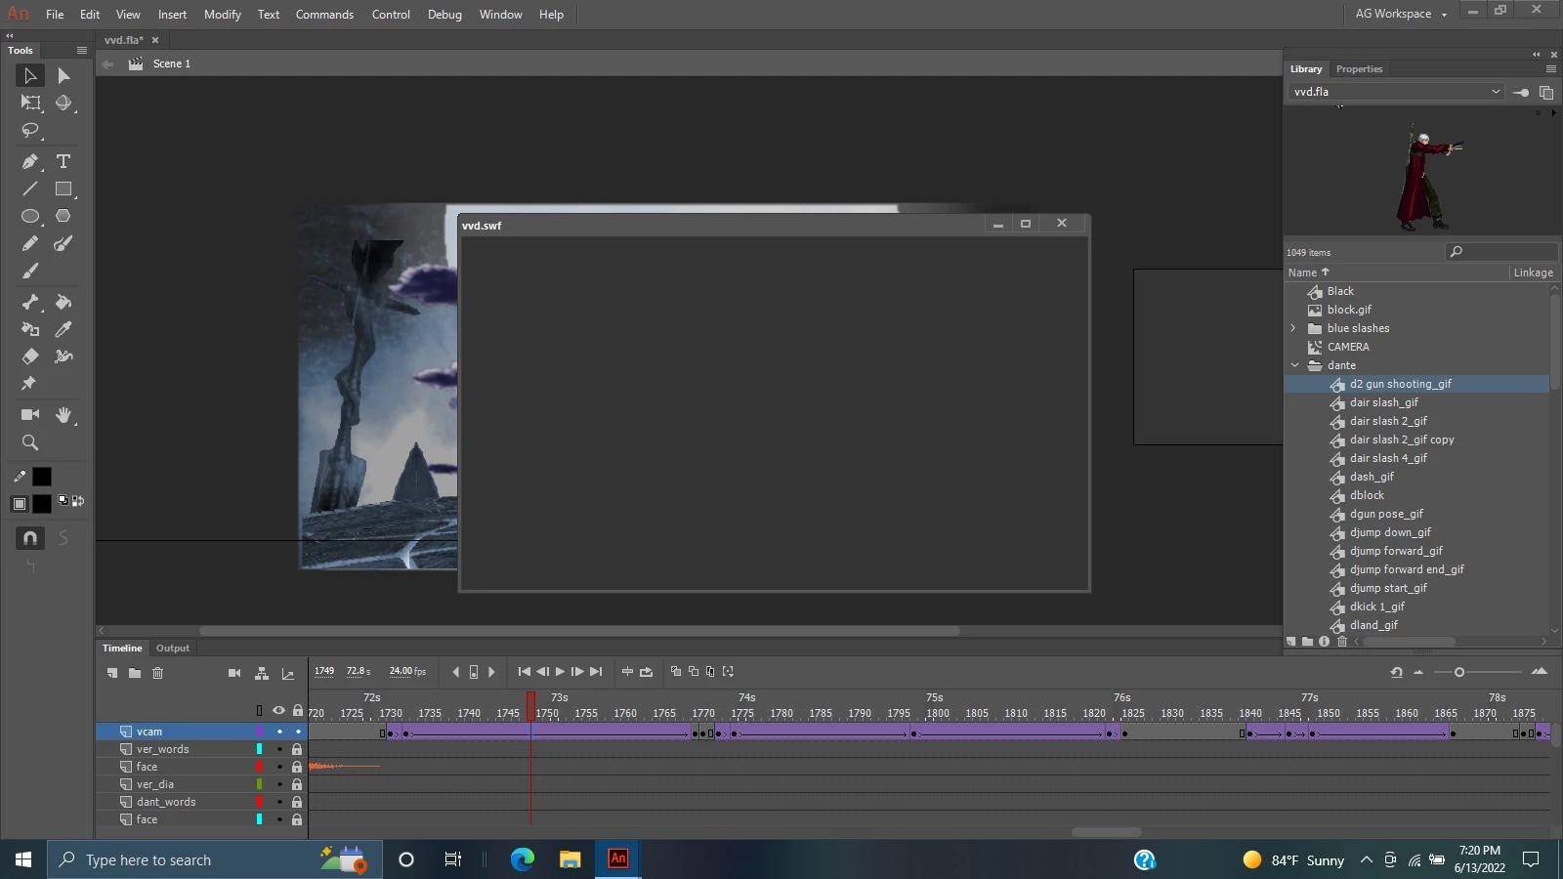Choose the Paint Bucket tool

pyautogui.click(x=63, y=302)
